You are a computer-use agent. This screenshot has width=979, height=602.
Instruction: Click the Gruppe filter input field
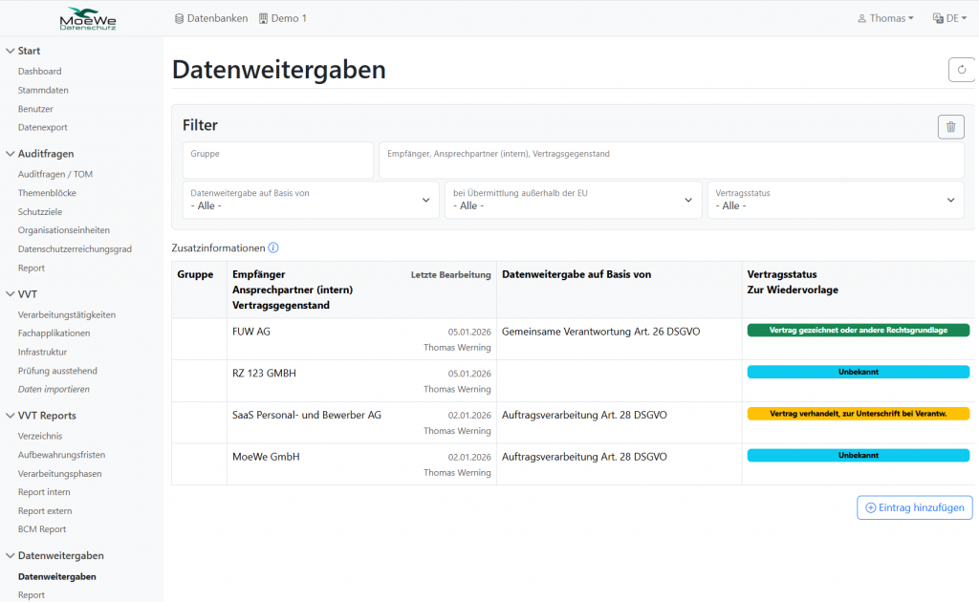click(x=277, y=161)
